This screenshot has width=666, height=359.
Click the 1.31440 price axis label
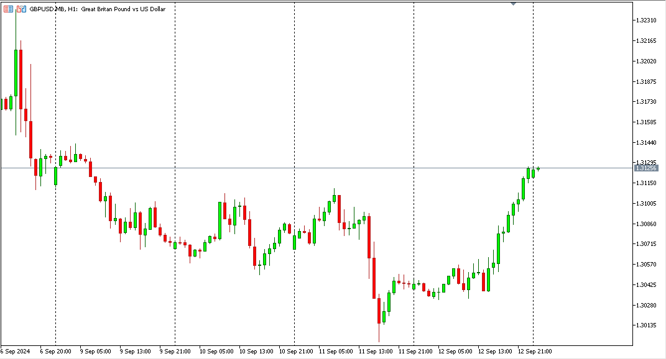[x=646, y=143]
